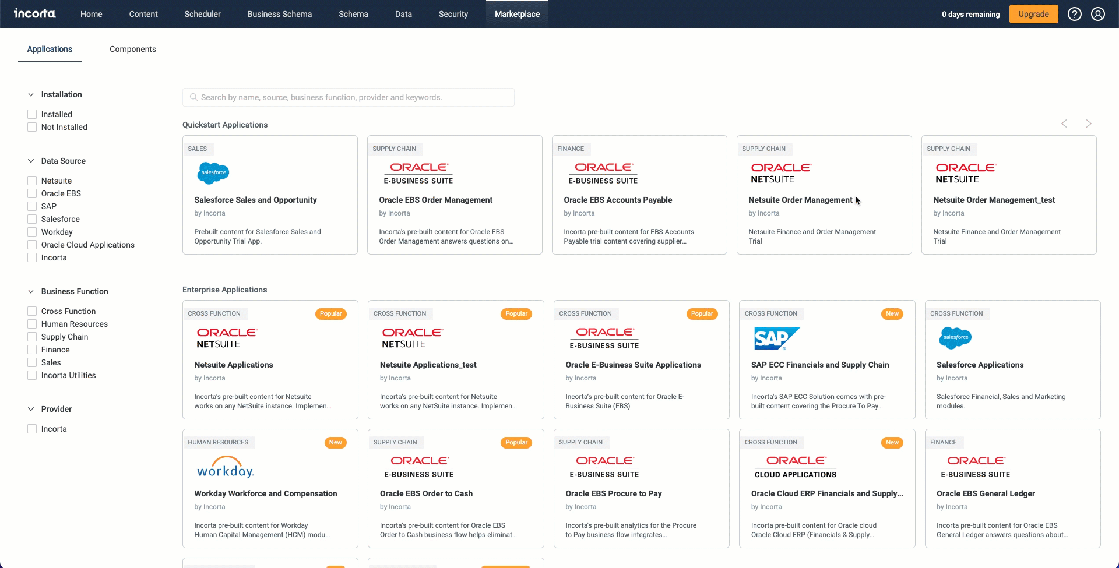Click the "0 days remaining" text
The height and width of the screenshot is (568, 1119).
pyautogui.click(x=970, y=14)
